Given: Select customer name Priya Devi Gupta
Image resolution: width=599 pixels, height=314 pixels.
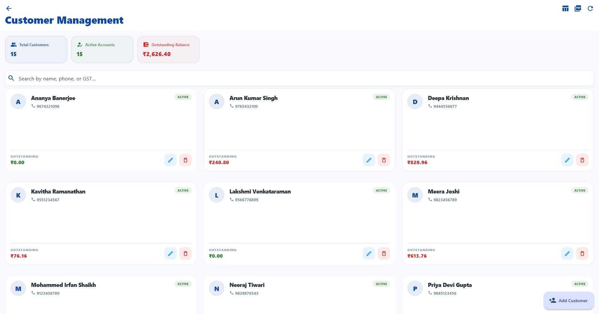Looking at the screenshot, I should click(450, 285).
